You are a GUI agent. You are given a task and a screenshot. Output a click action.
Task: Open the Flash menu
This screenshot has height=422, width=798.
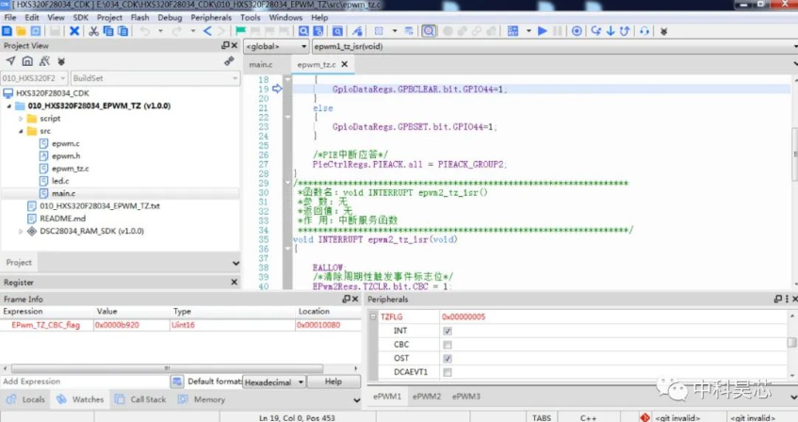(140, 17)
